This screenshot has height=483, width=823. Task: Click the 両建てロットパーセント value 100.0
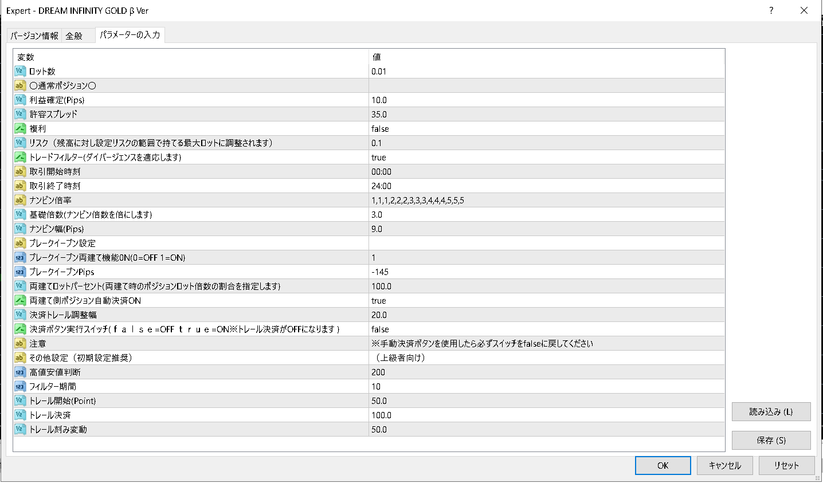381,286
